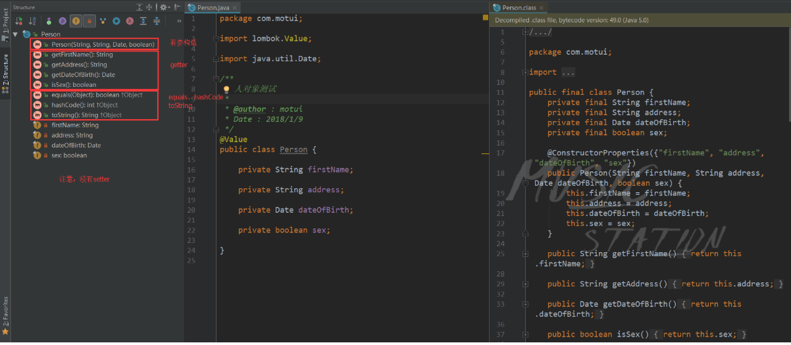The height and width of the screenshot is (345, 791).
Task: Toggle Show Fields filter in Structure
Action: click(x=76, y=22)
